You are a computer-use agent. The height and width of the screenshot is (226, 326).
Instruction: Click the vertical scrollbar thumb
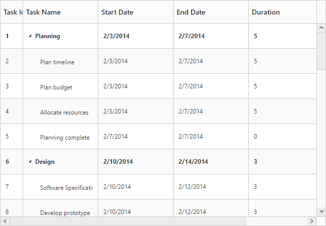click(321, 50)
